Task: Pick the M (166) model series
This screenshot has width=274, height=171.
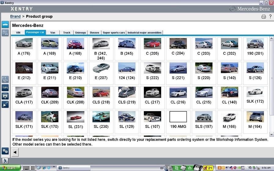Action: coord(229,122)
